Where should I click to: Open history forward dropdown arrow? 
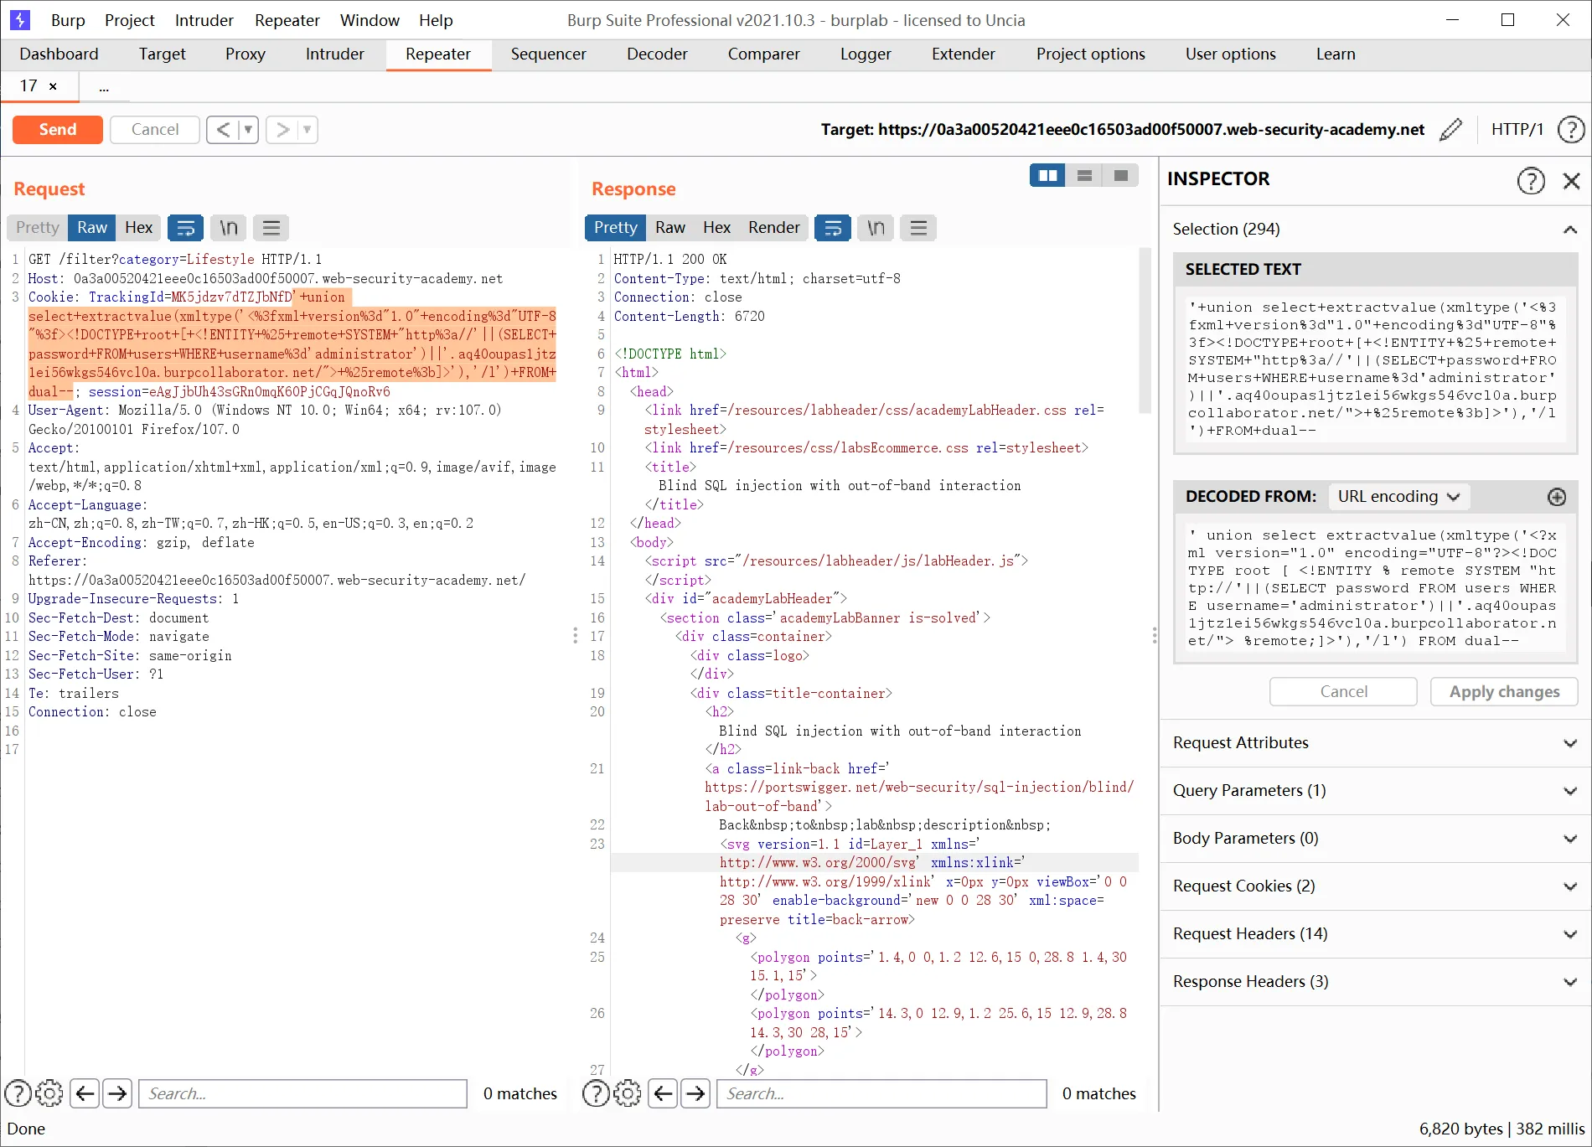[308, 130]
